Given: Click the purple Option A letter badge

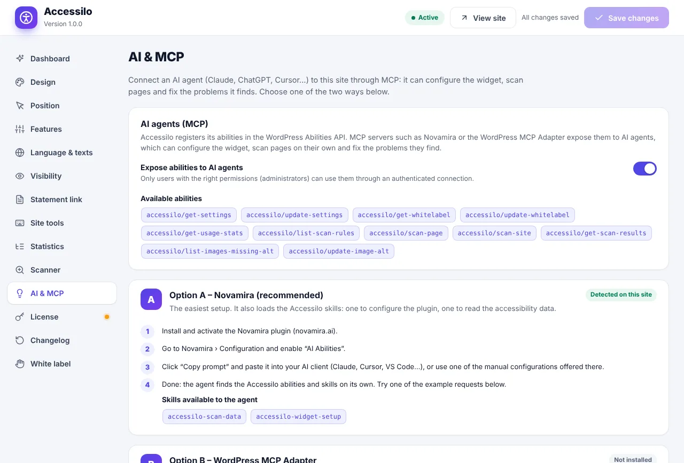Looking at the screenshot, I should point(151,299).
